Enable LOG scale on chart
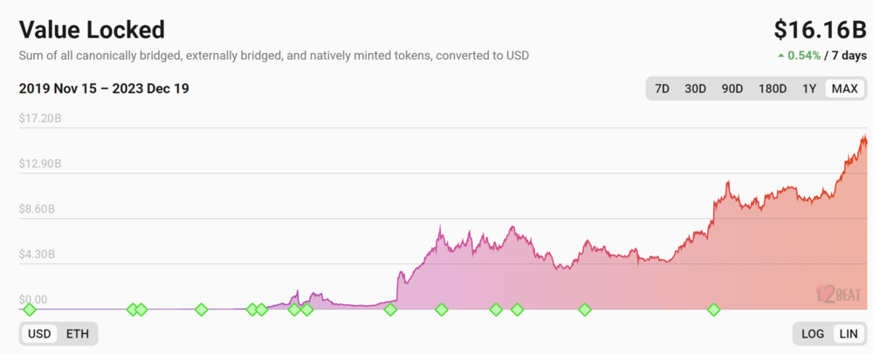873x354 pixels. 813,334
